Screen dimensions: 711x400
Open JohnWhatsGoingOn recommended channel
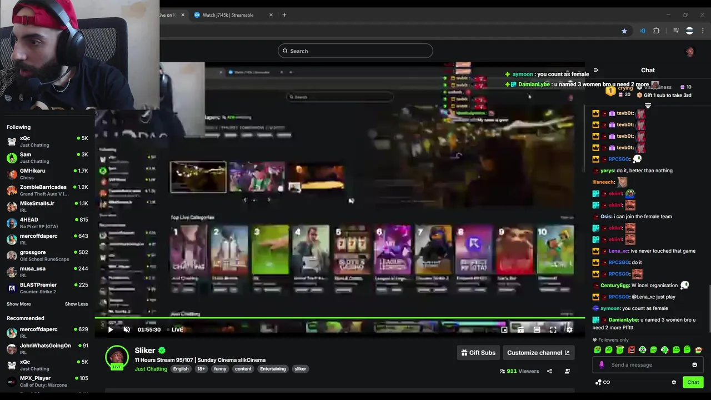point(47,348)
